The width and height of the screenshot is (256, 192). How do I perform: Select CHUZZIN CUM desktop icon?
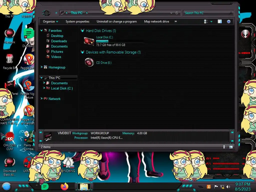10,141
